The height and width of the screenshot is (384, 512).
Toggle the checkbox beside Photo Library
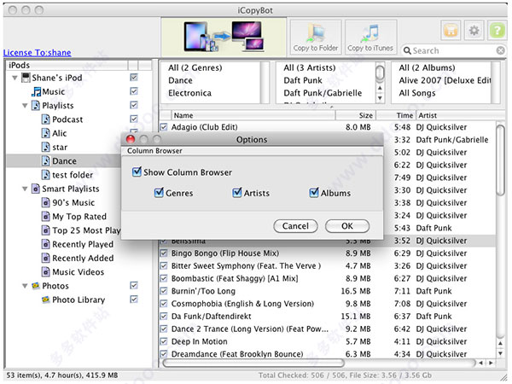click(134, 300)
